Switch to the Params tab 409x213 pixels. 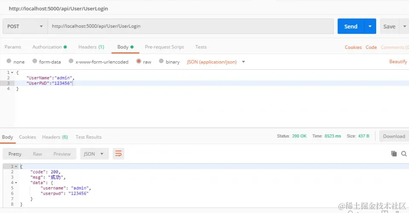[x=13, y=47]
